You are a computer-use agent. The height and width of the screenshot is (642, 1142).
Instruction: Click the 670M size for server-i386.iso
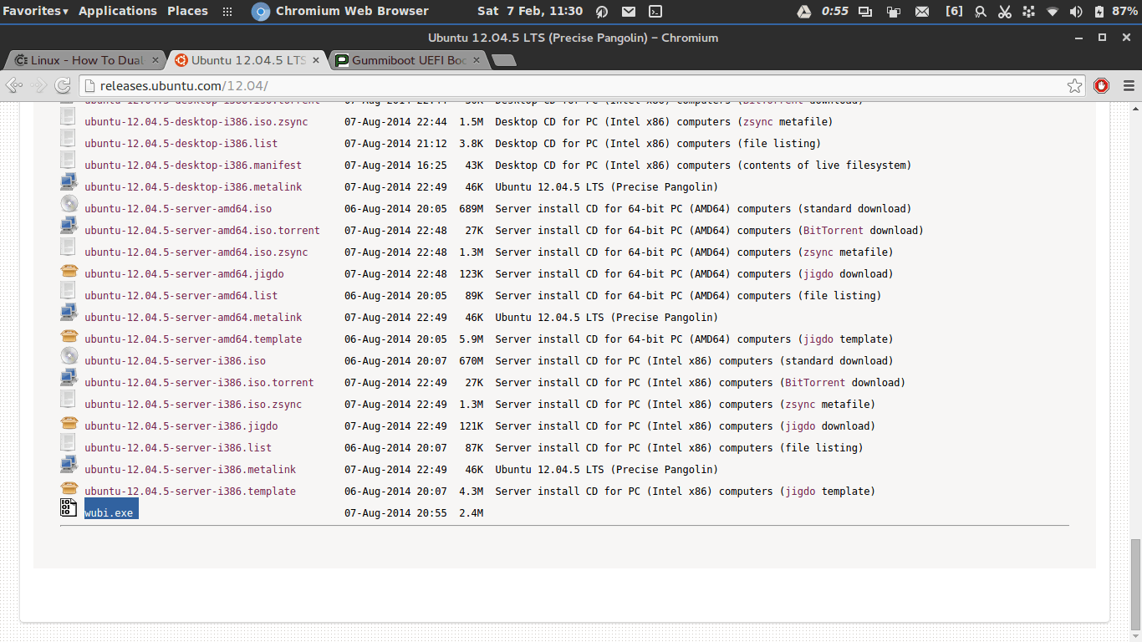471,361
